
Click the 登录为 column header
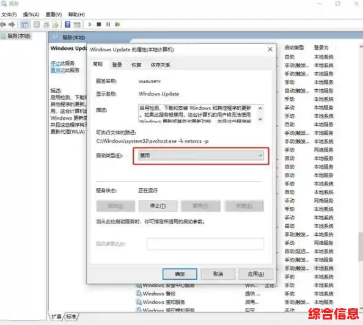[x=321, y=48]
